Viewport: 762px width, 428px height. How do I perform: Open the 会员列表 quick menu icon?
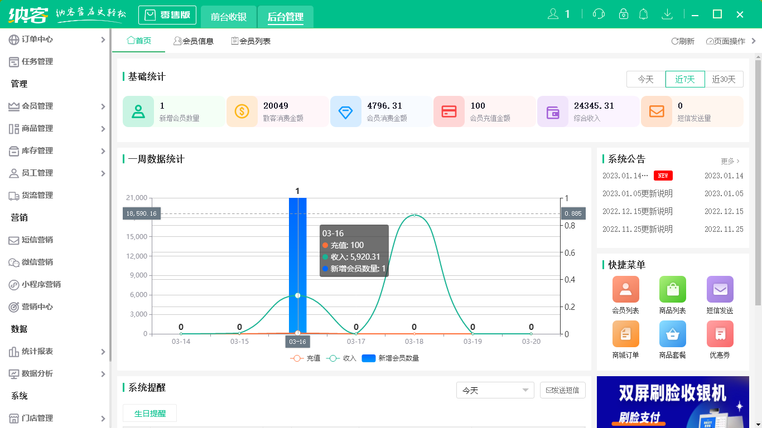tap(625, 290)
